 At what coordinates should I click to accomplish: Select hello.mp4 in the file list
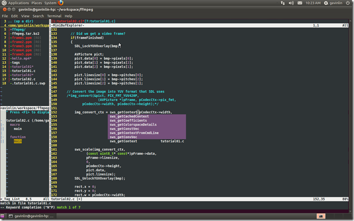click(21, 58)
